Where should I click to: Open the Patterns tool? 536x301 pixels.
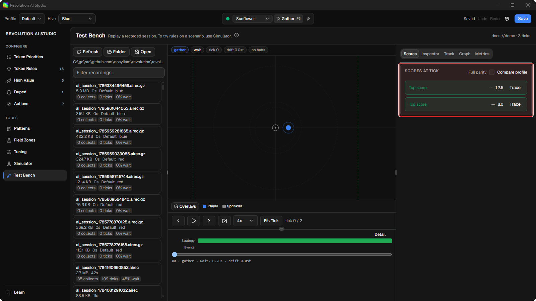click(x=35, y=128)
